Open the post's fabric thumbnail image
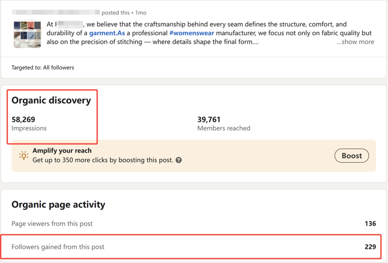Image resolution: width=388 pixels, height=263 pixels. pyautogui.click(x=27, y=34)
